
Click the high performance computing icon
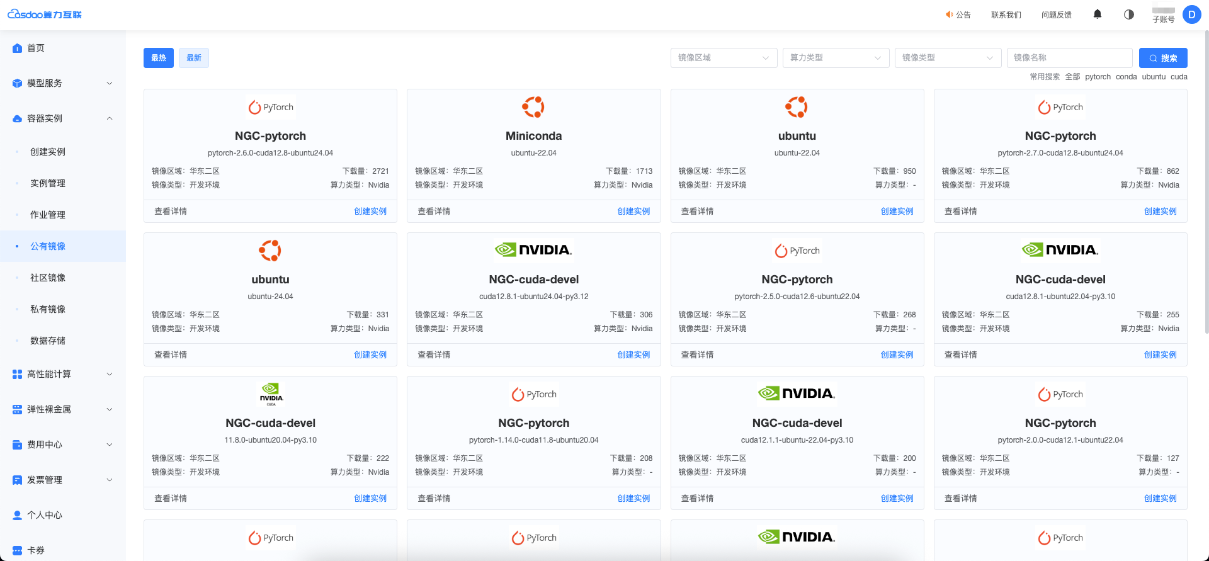point(17,374)
